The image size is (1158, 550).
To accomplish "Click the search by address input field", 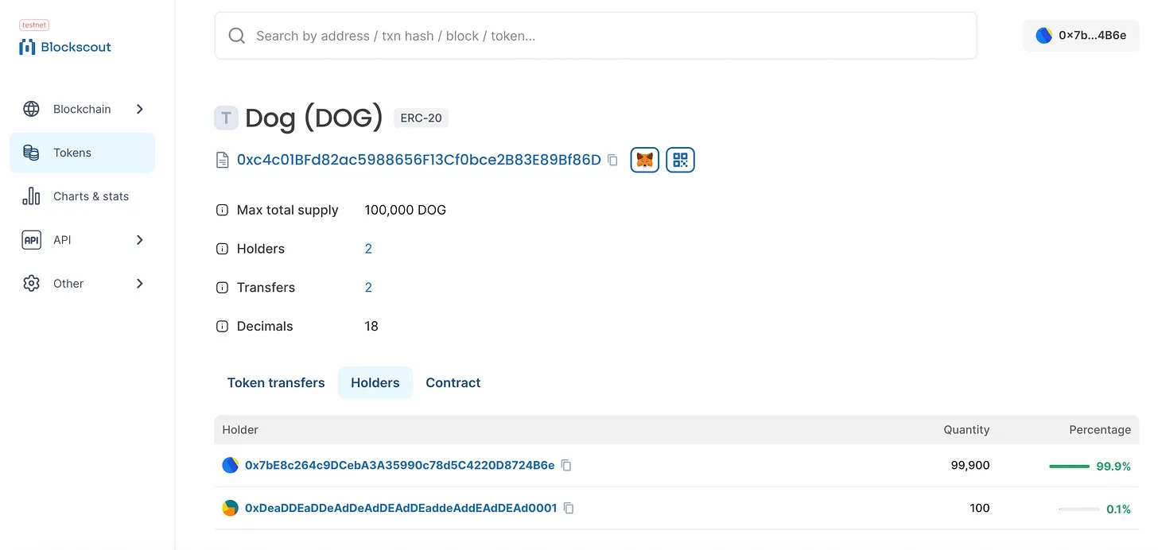I will click(596, 36).
